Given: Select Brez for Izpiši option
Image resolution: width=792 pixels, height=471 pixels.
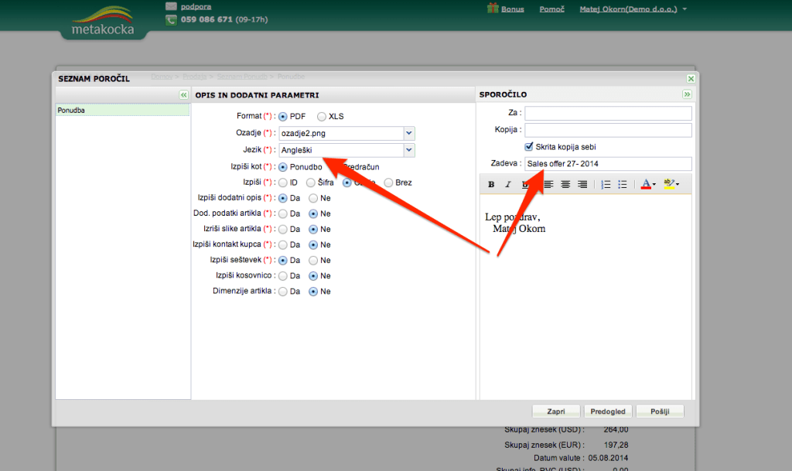Looking at the screenshot, I should (388, 183).
